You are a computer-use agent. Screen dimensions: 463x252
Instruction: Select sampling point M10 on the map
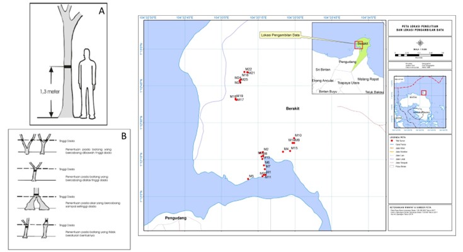294,139
